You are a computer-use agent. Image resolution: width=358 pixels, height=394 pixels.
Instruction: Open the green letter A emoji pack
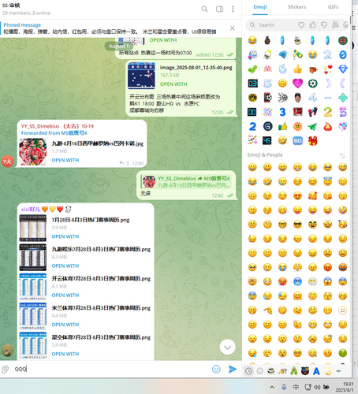click(294, 371)
